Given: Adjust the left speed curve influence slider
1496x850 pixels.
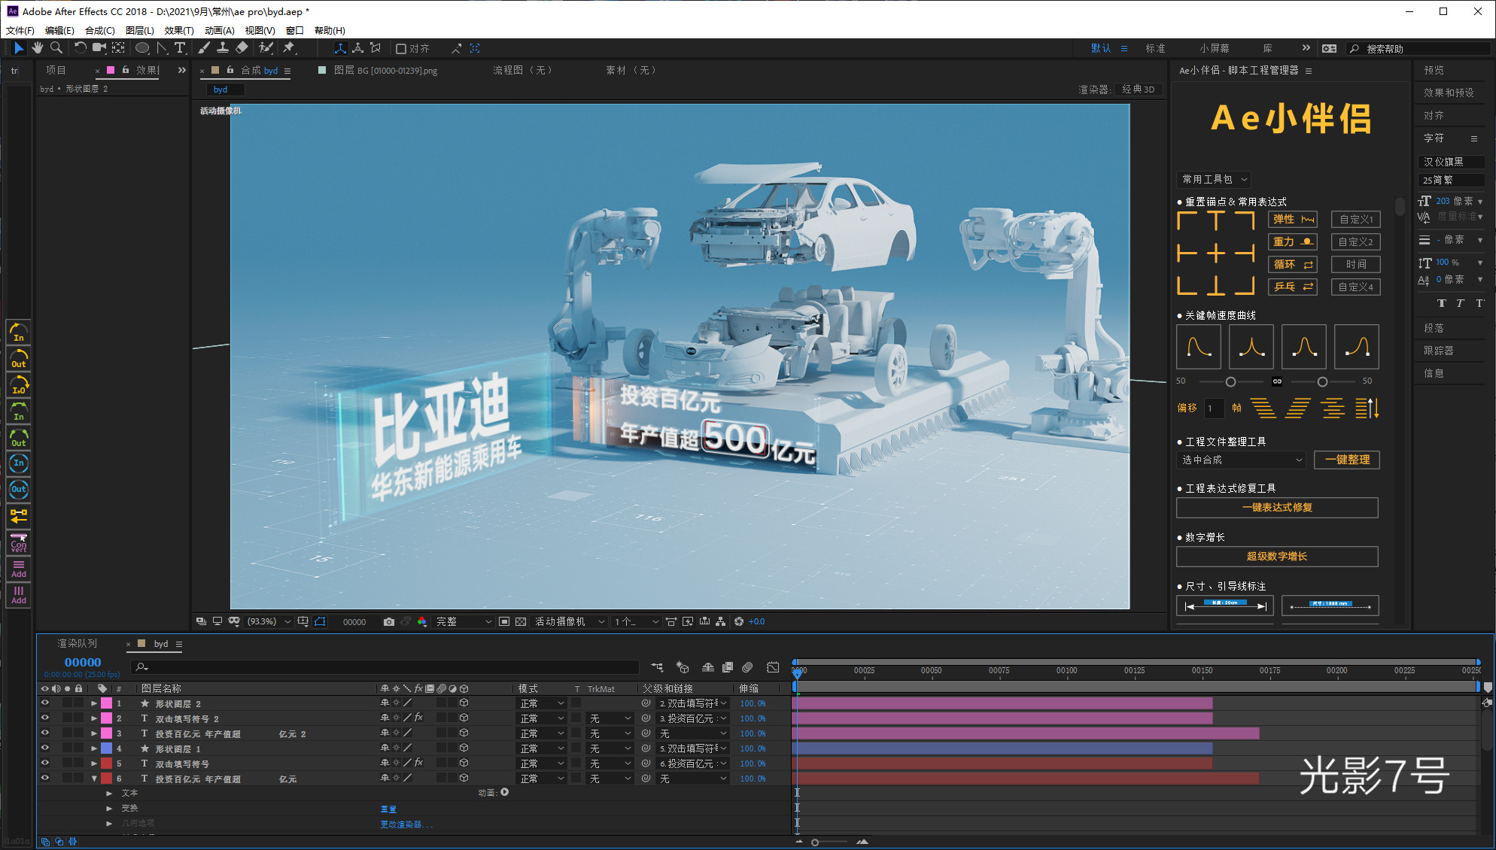Looking at the screenshot, I should [1230, 381].
